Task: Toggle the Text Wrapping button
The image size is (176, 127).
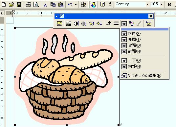Action: (x=124, y=24)
